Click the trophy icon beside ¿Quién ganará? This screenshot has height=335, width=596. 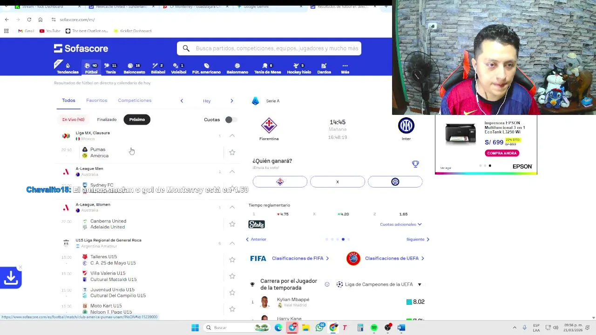tap(415, 164)
